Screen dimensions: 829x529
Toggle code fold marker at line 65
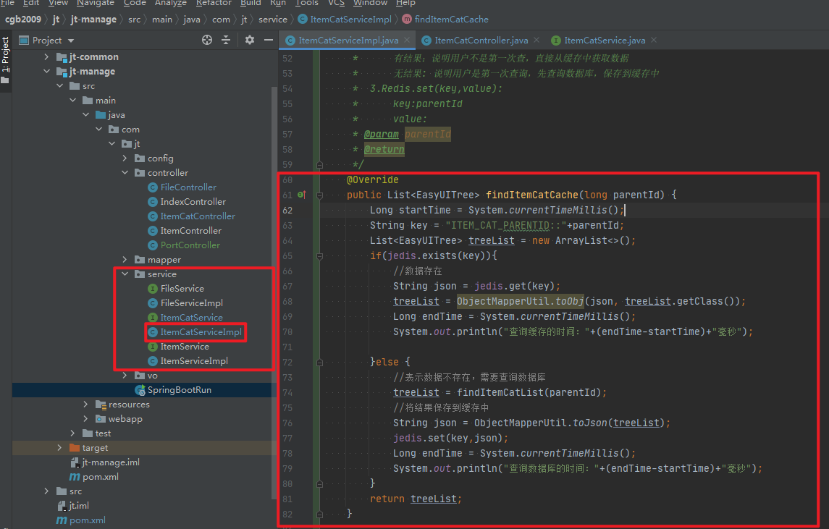click(x=320, y=255)
